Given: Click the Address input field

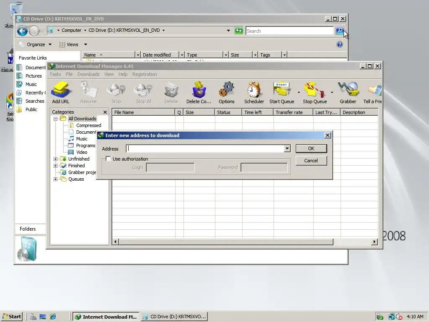Looking at the screenshot, I should [x=205, y=148].
